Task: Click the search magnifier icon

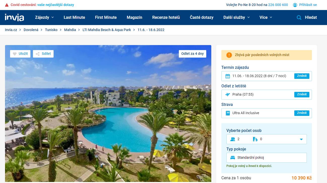Action: 299,18
